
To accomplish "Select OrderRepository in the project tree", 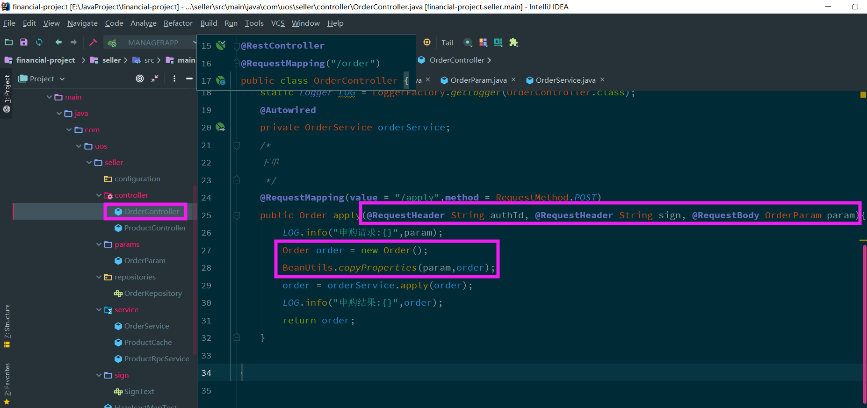I will pos(153,293).
